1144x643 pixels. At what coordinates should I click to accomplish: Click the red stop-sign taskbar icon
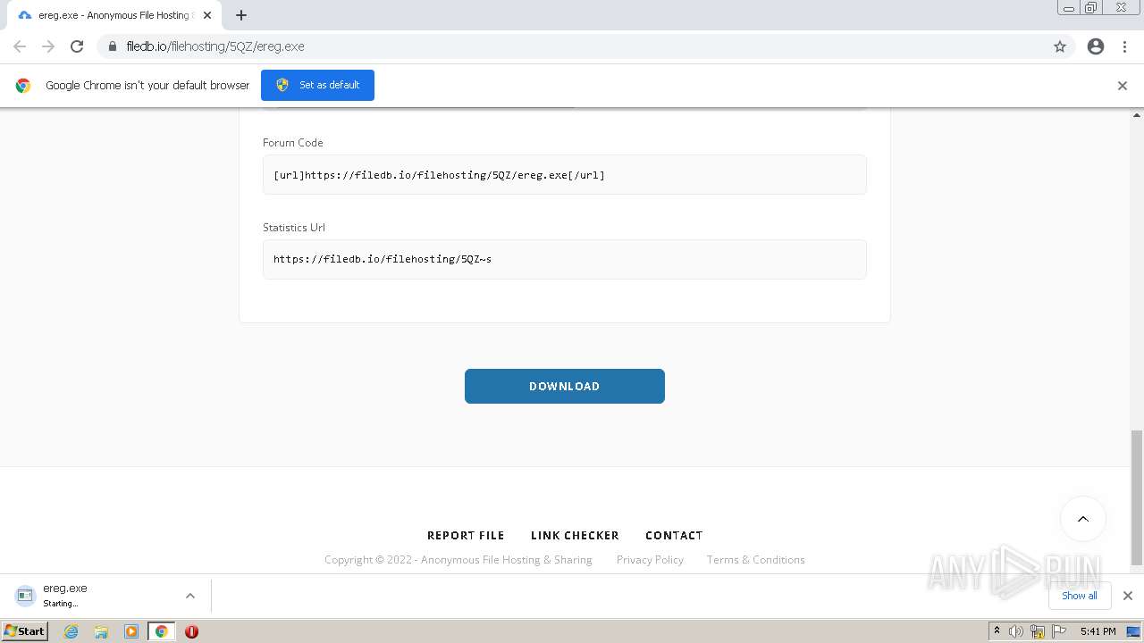pyautogui.click(x=191, y=631)
